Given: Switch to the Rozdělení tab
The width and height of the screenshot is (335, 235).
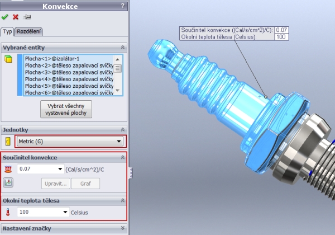Looking at the screenshot, I should click(28, 31).
